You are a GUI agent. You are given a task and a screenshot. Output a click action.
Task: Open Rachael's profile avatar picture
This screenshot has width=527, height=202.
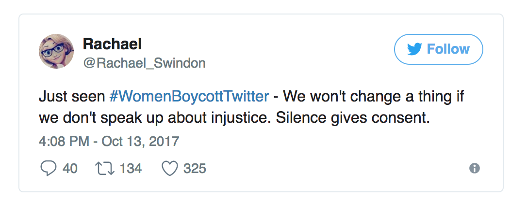(56, 51)
